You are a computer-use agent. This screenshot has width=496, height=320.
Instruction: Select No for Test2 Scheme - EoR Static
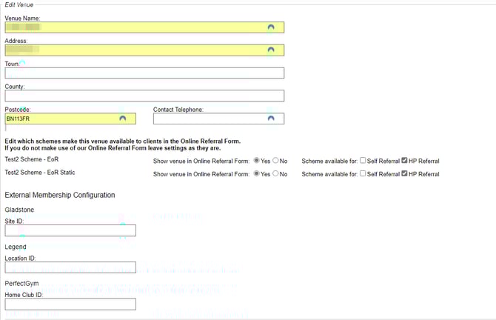(x=275, y=173)
